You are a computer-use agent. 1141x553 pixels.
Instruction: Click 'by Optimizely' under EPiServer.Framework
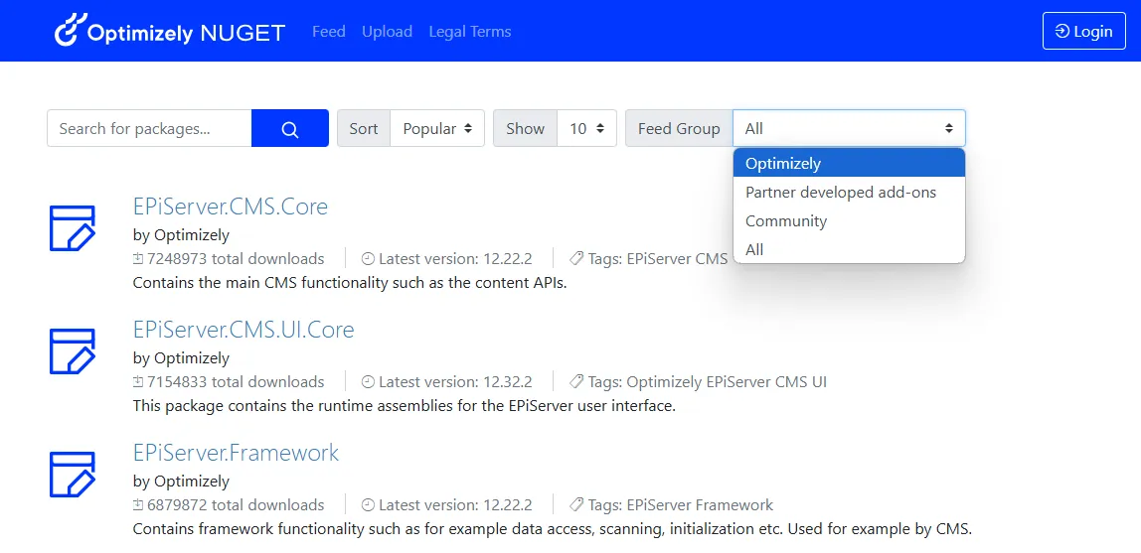tap(181, 482)
